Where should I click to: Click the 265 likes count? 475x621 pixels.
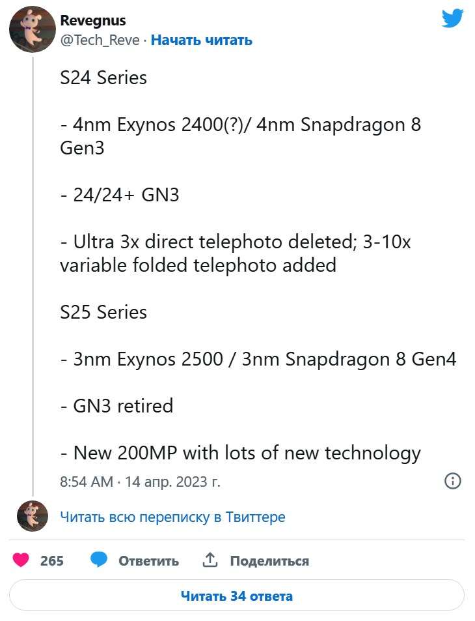click(x=52, y=561)
